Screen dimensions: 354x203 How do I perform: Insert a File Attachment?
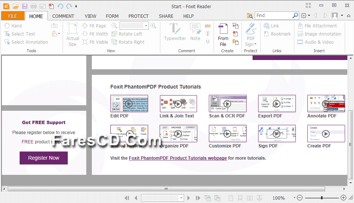(x=317, y=26)
